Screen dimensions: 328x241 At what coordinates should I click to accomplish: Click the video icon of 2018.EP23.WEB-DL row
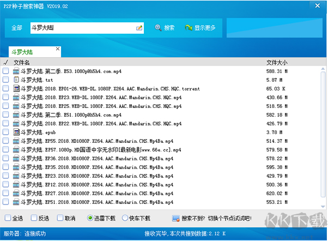click(x=16, y=98)
